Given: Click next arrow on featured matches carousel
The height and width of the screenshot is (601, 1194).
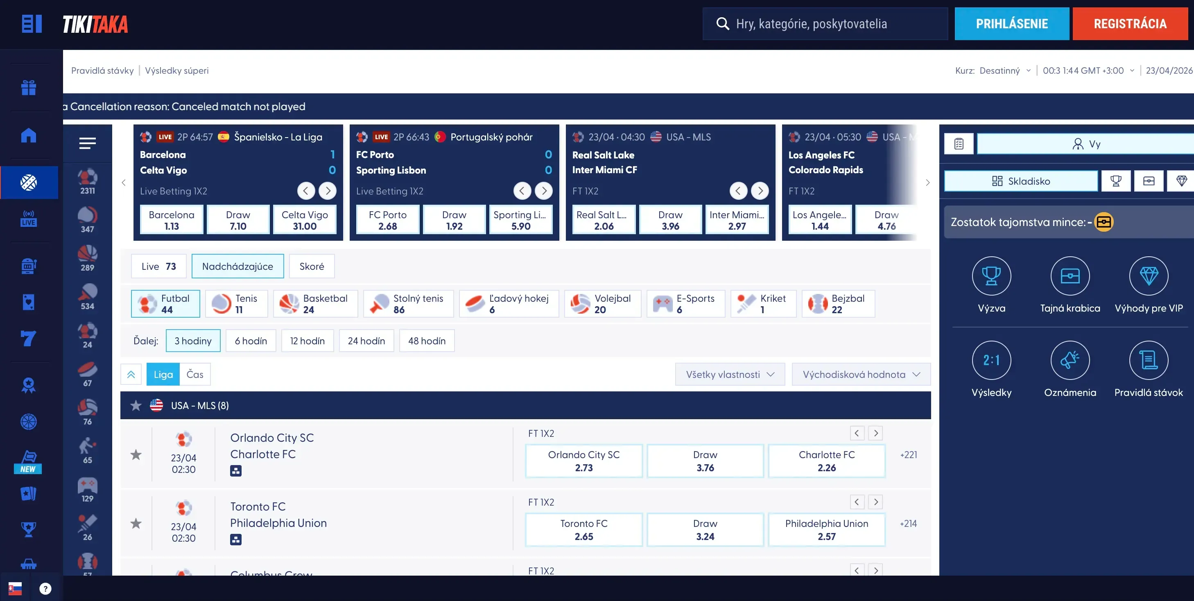Looking at the screenshot, I should coord(927,183).
